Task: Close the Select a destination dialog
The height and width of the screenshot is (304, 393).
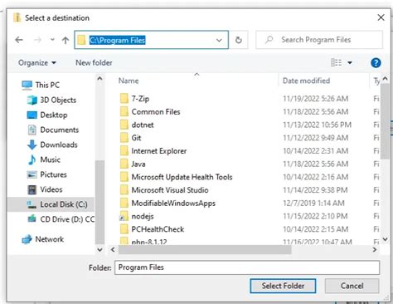Action: click(381, 17)
